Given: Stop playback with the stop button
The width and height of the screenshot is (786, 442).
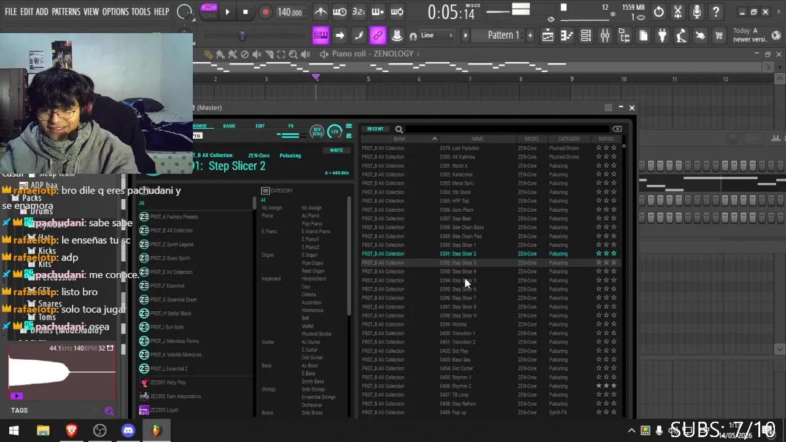Looking at the screenshot, I should (246, 12).
